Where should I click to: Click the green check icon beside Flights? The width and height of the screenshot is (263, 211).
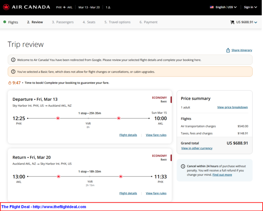pos(5,22)
